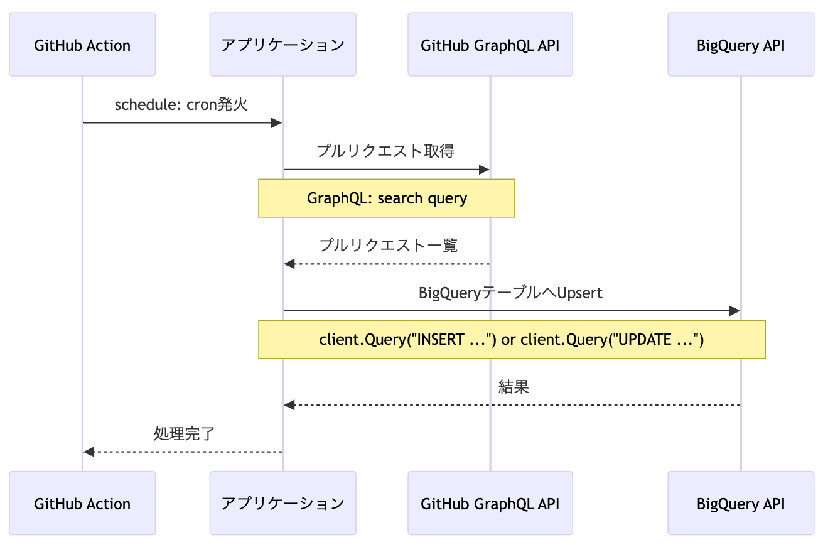Select the client.Query INSERT or UPDATE note
823x547 pixels.
(x=512, y=340)
